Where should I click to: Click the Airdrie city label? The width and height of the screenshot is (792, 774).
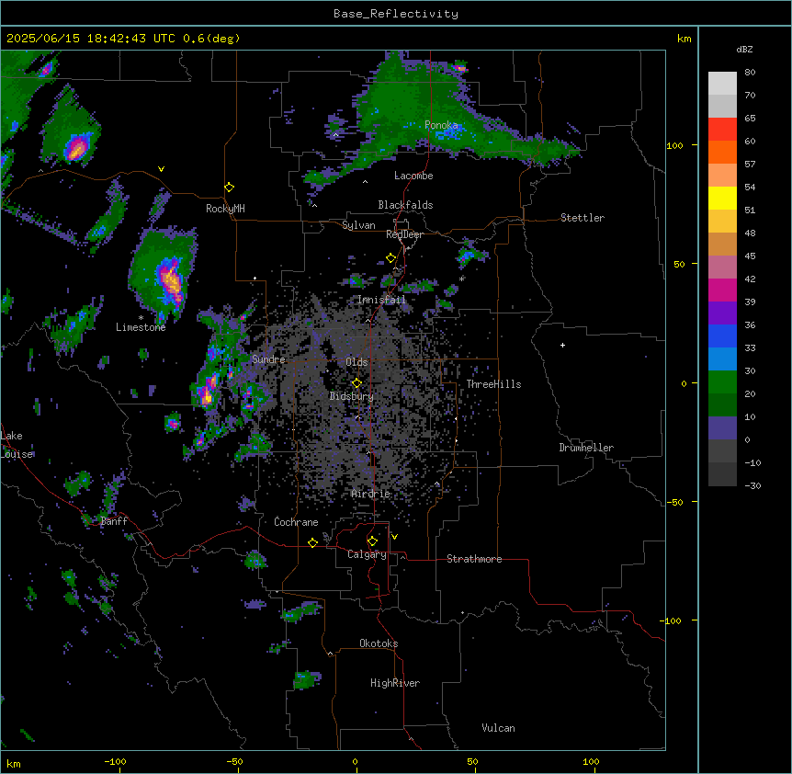pyautogui.click(x=371, y=494)
